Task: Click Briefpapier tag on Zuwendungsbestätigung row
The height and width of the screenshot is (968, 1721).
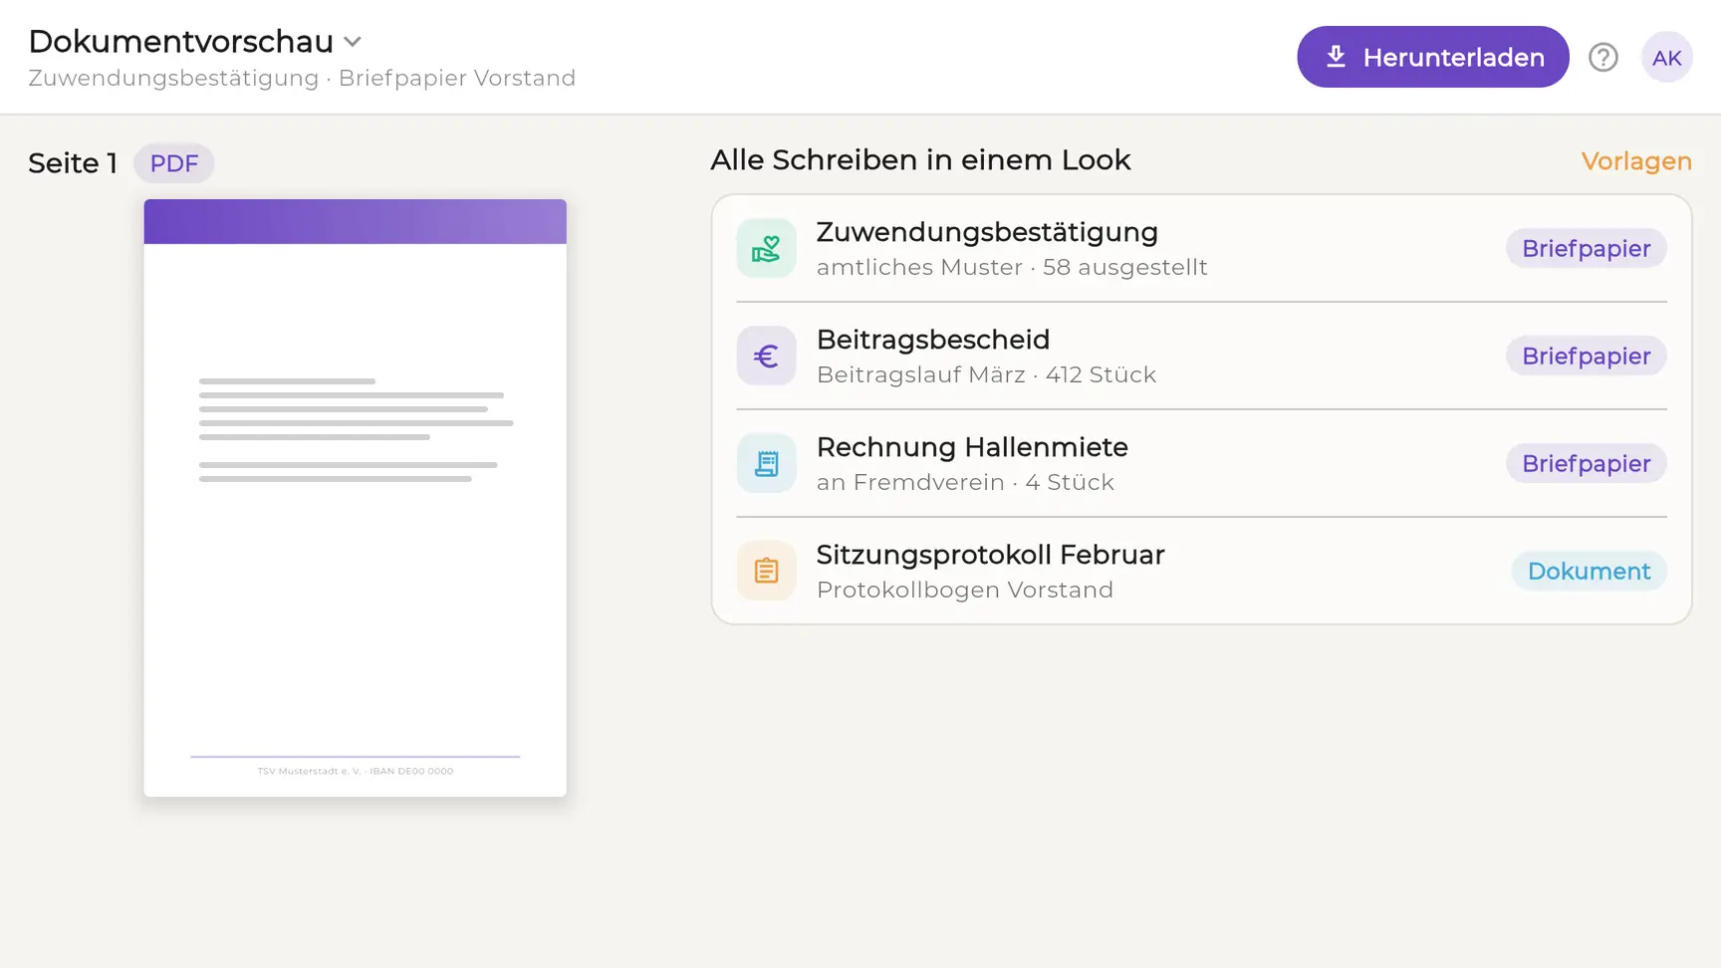Action: (1587, 248)
